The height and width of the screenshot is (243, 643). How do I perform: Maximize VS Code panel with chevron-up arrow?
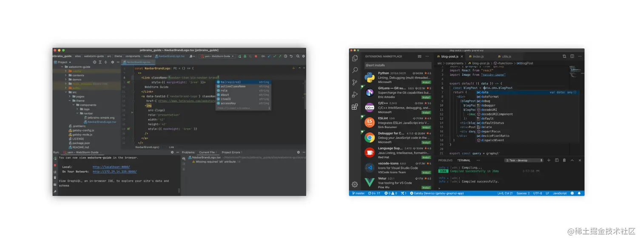pos(572,160)
